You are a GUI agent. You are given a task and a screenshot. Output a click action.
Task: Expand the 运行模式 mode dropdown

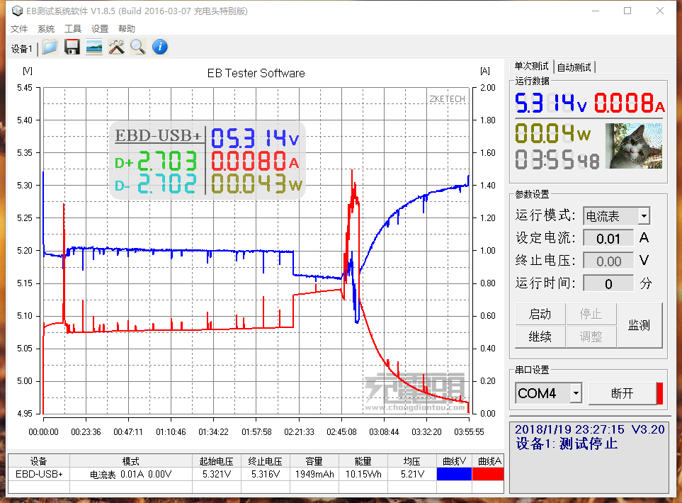tap(643, 216)
